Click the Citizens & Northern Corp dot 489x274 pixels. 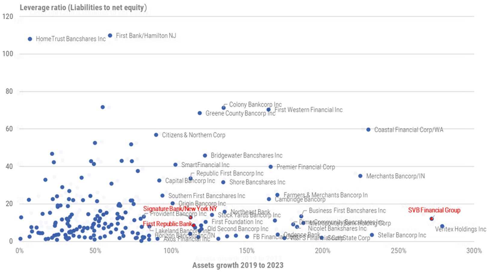click(156, 135)
